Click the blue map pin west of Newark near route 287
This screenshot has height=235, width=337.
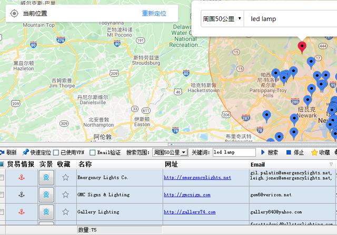point(267,116)
